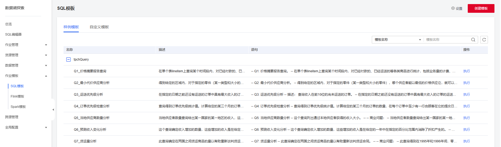Open Spark模板 from the sidebar

point(18,107)
